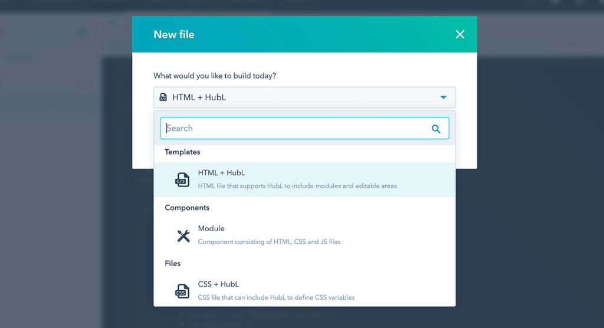
Task: Close the New file dialog
Action: [460, 34]
